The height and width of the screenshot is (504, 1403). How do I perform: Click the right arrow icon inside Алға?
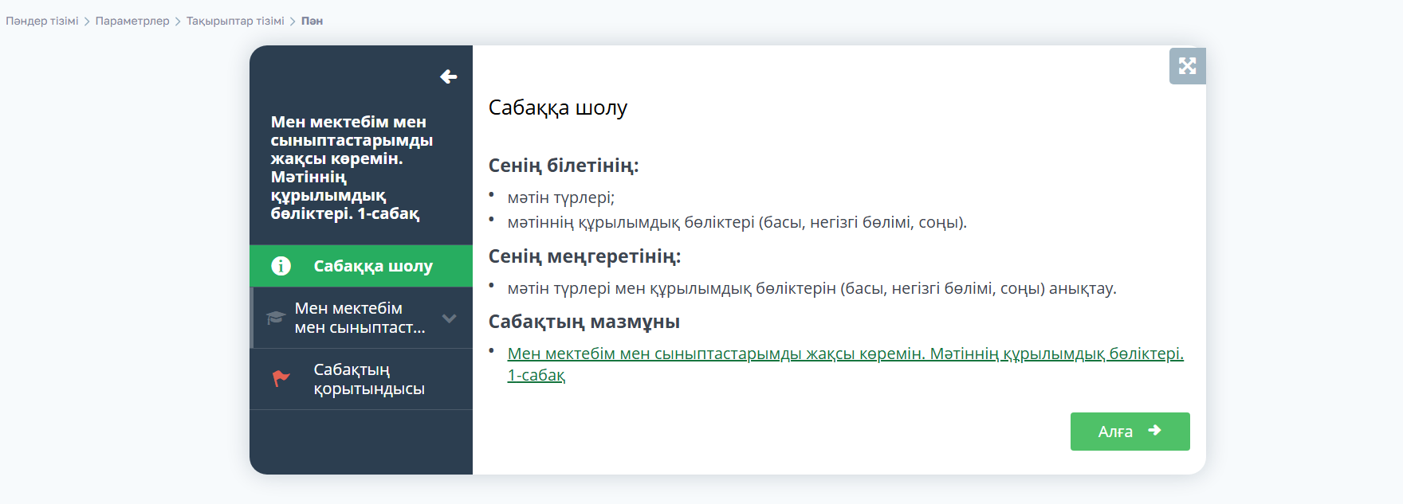(1154, 431)
